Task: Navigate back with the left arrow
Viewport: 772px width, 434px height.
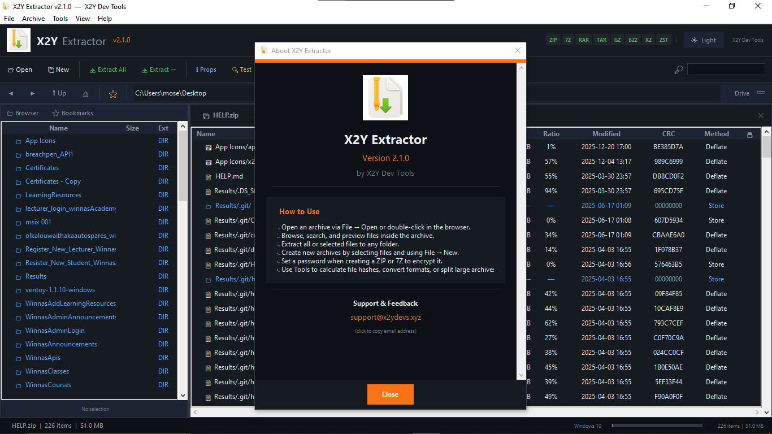Action: (11, 93)
